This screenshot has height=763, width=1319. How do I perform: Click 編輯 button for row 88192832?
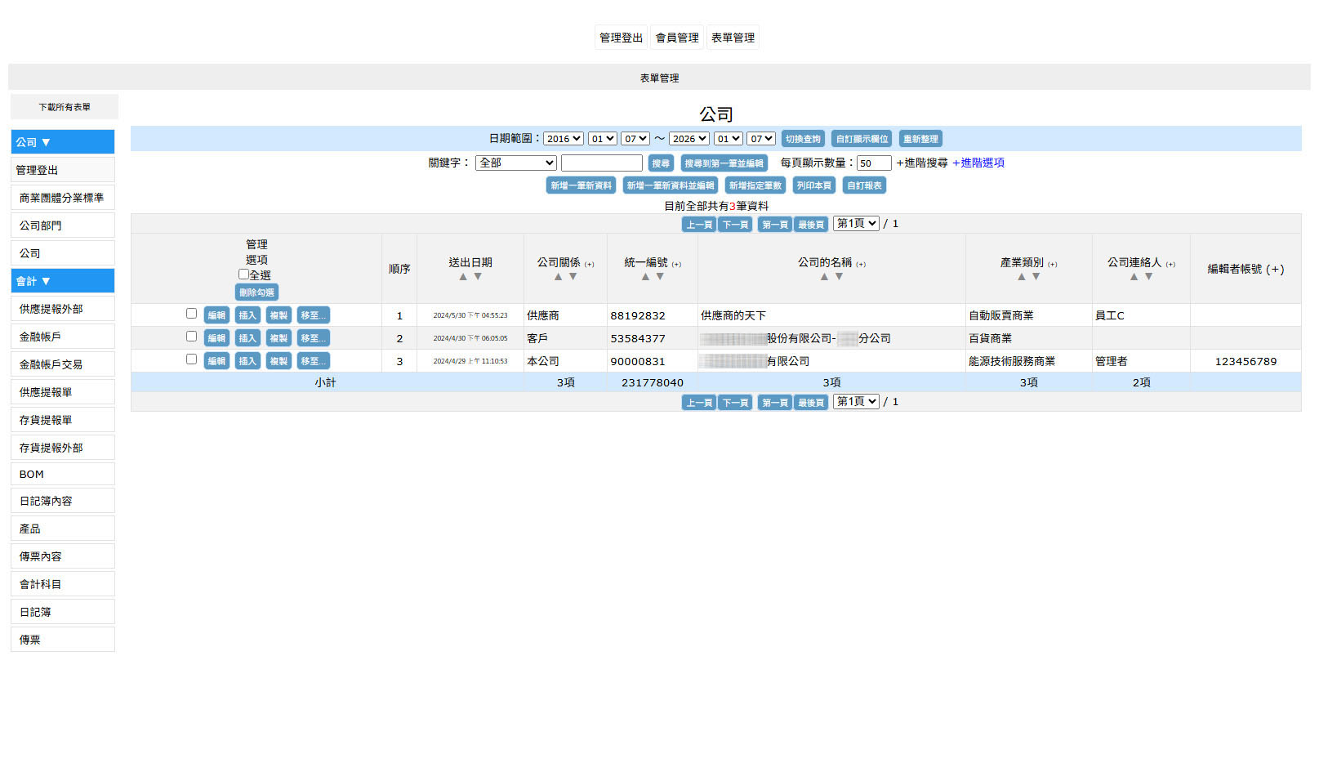coord(216,315)
